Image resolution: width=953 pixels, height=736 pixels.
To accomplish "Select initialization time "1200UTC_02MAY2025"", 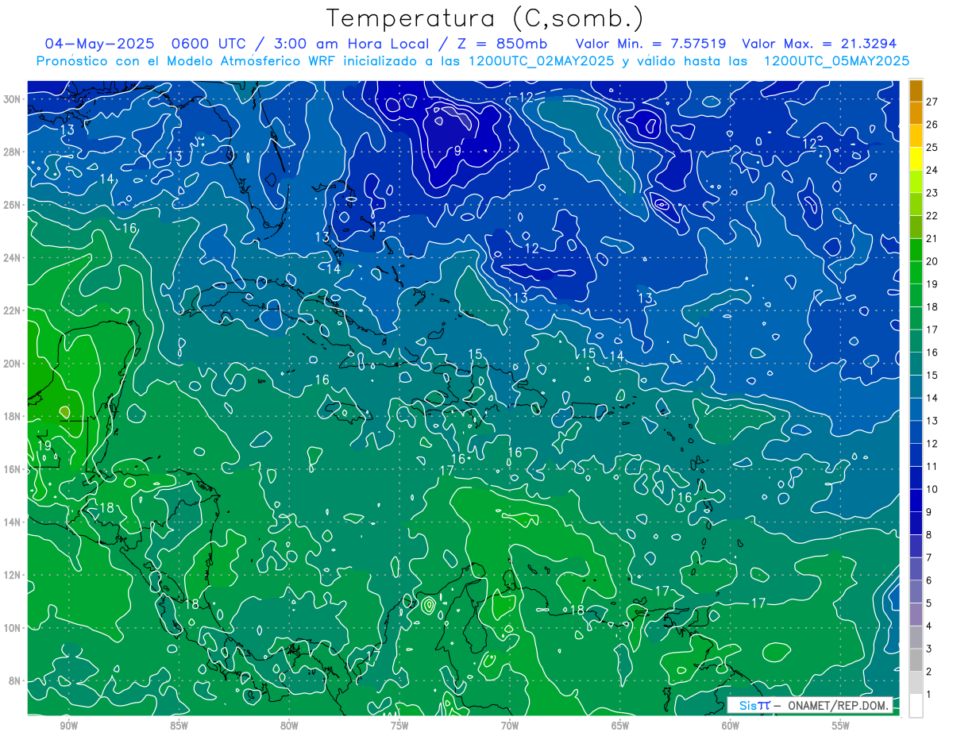I will [542, 61].
